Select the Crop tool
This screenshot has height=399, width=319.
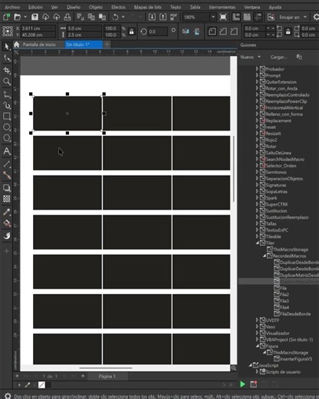click(x=7, y=71)
